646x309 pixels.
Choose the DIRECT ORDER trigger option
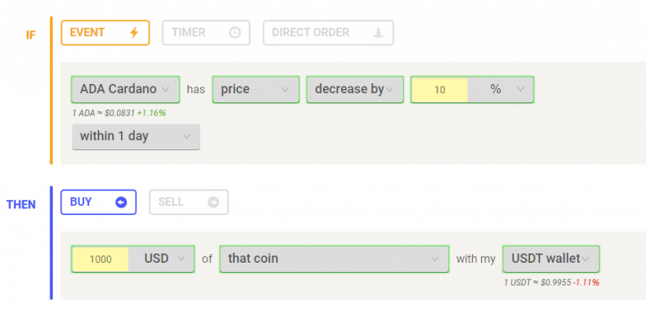coord(328,33)
